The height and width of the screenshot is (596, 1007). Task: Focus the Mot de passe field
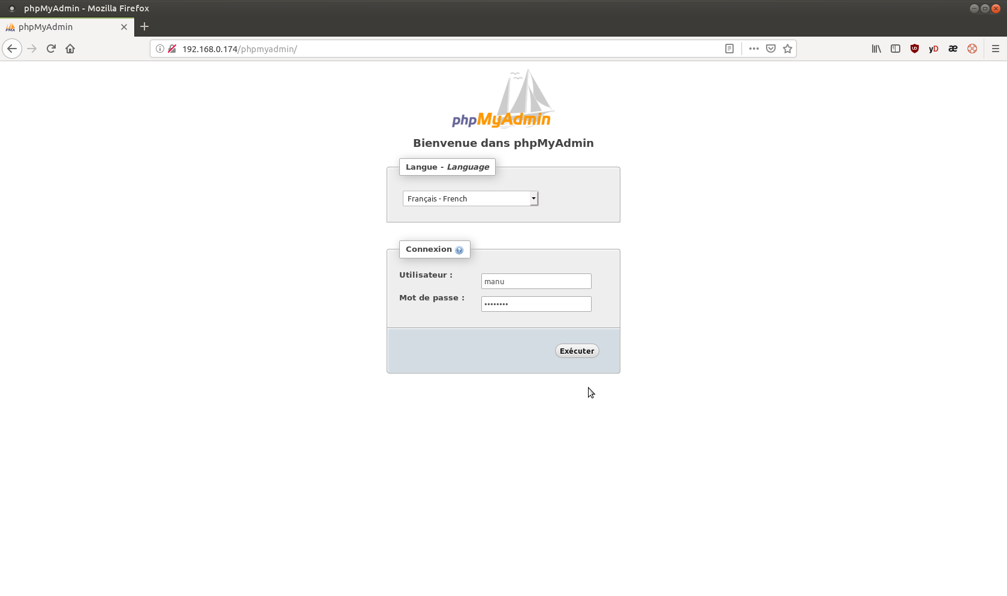point(536,304)
